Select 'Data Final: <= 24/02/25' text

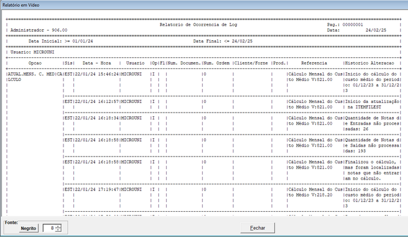pyautogui.click(x=223, y=41)
